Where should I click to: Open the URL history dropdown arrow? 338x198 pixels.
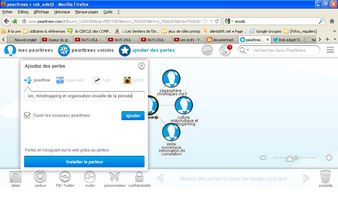[211, 21]
